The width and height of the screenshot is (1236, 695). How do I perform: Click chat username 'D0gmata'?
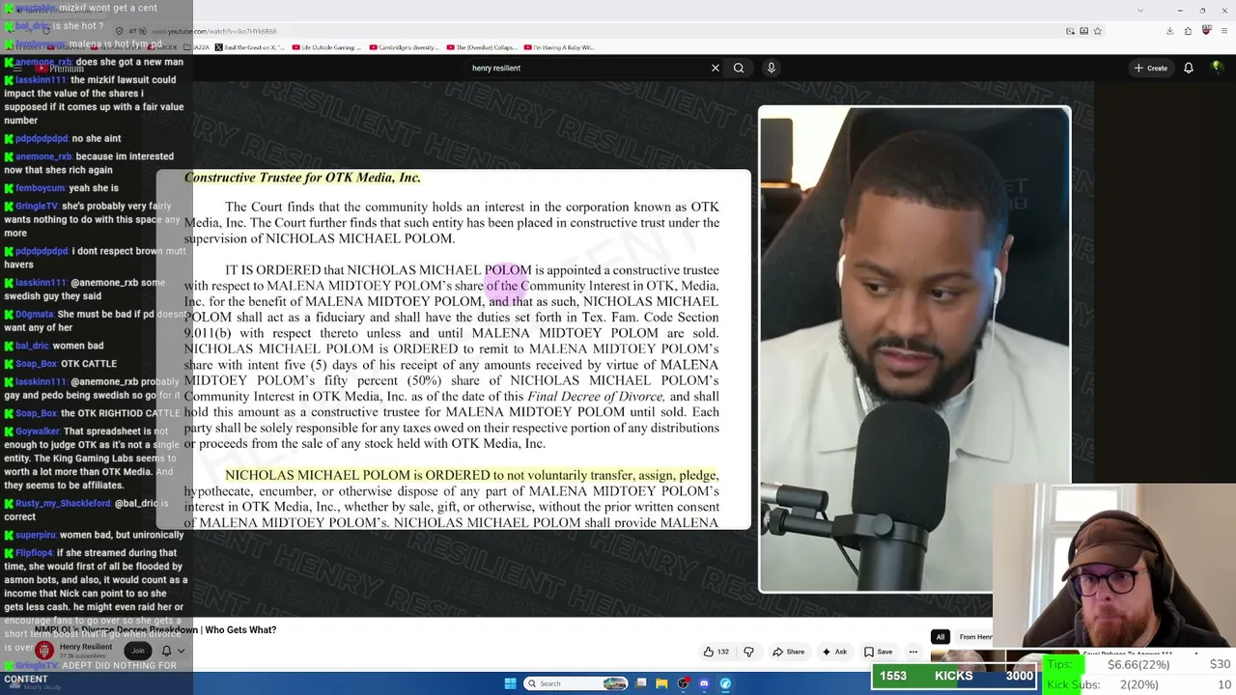34,315
